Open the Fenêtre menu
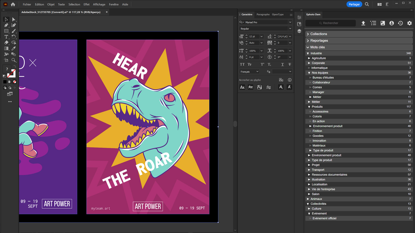The image size is (415, 233). 114,4
